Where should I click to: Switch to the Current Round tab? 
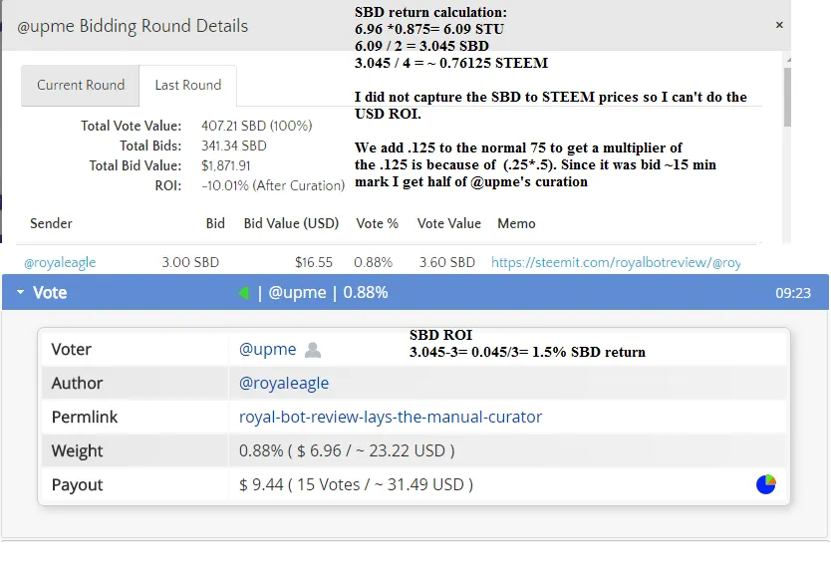[81, 86]
